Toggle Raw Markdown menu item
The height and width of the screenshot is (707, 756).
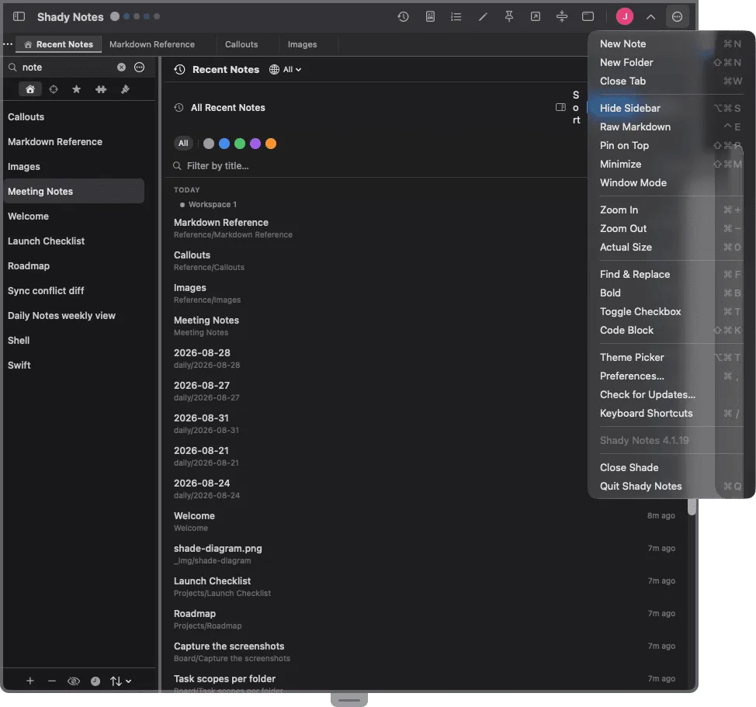click(x=670, y=126)
